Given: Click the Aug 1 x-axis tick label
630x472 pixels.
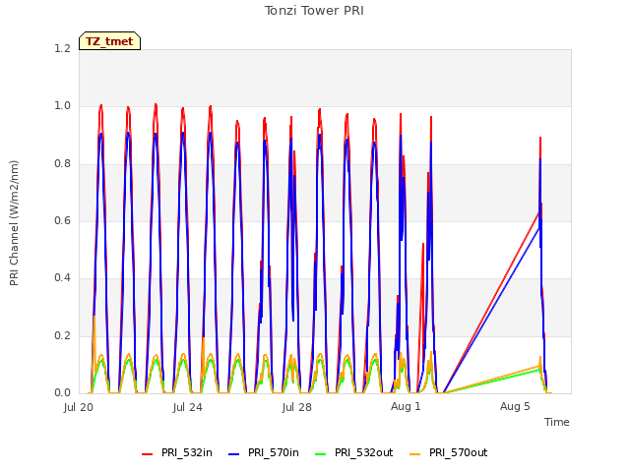Looking at the screenshot, I should pos(406,406).
